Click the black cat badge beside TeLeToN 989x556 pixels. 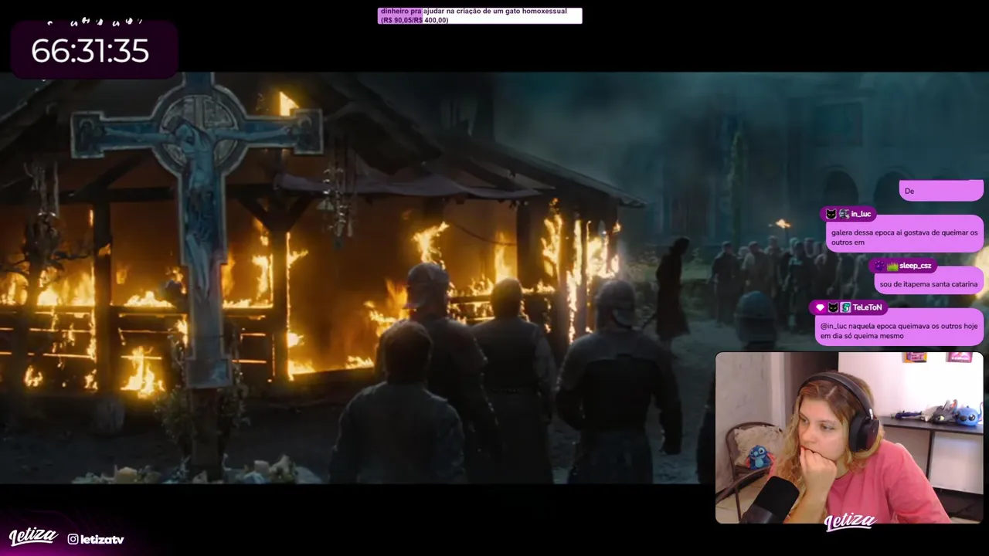(833, 307)
